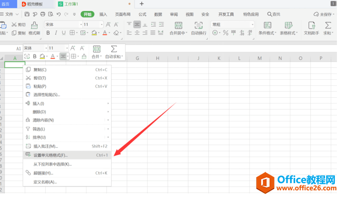This screenshot has height=197, width=340.
Task: Open number format dropdown (常规)
Action: 253,25
